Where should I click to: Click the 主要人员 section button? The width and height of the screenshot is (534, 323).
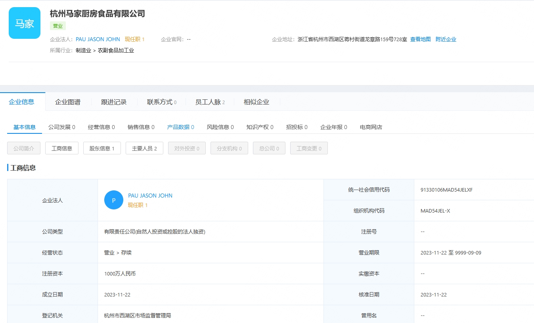pos(144,148)
